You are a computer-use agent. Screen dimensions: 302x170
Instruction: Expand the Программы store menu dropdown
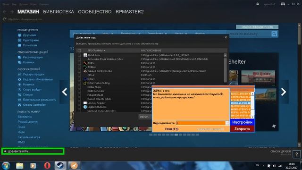tap(130, 34)
